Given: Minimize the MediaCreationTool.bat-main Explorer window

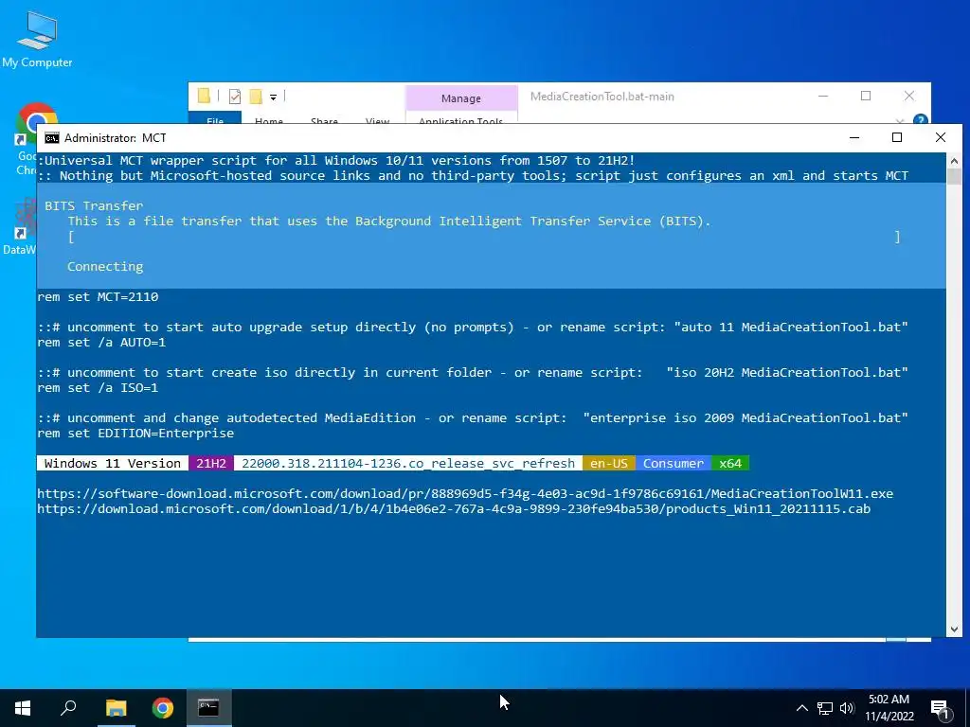Looking at the screenshot, I should (823, 96).
